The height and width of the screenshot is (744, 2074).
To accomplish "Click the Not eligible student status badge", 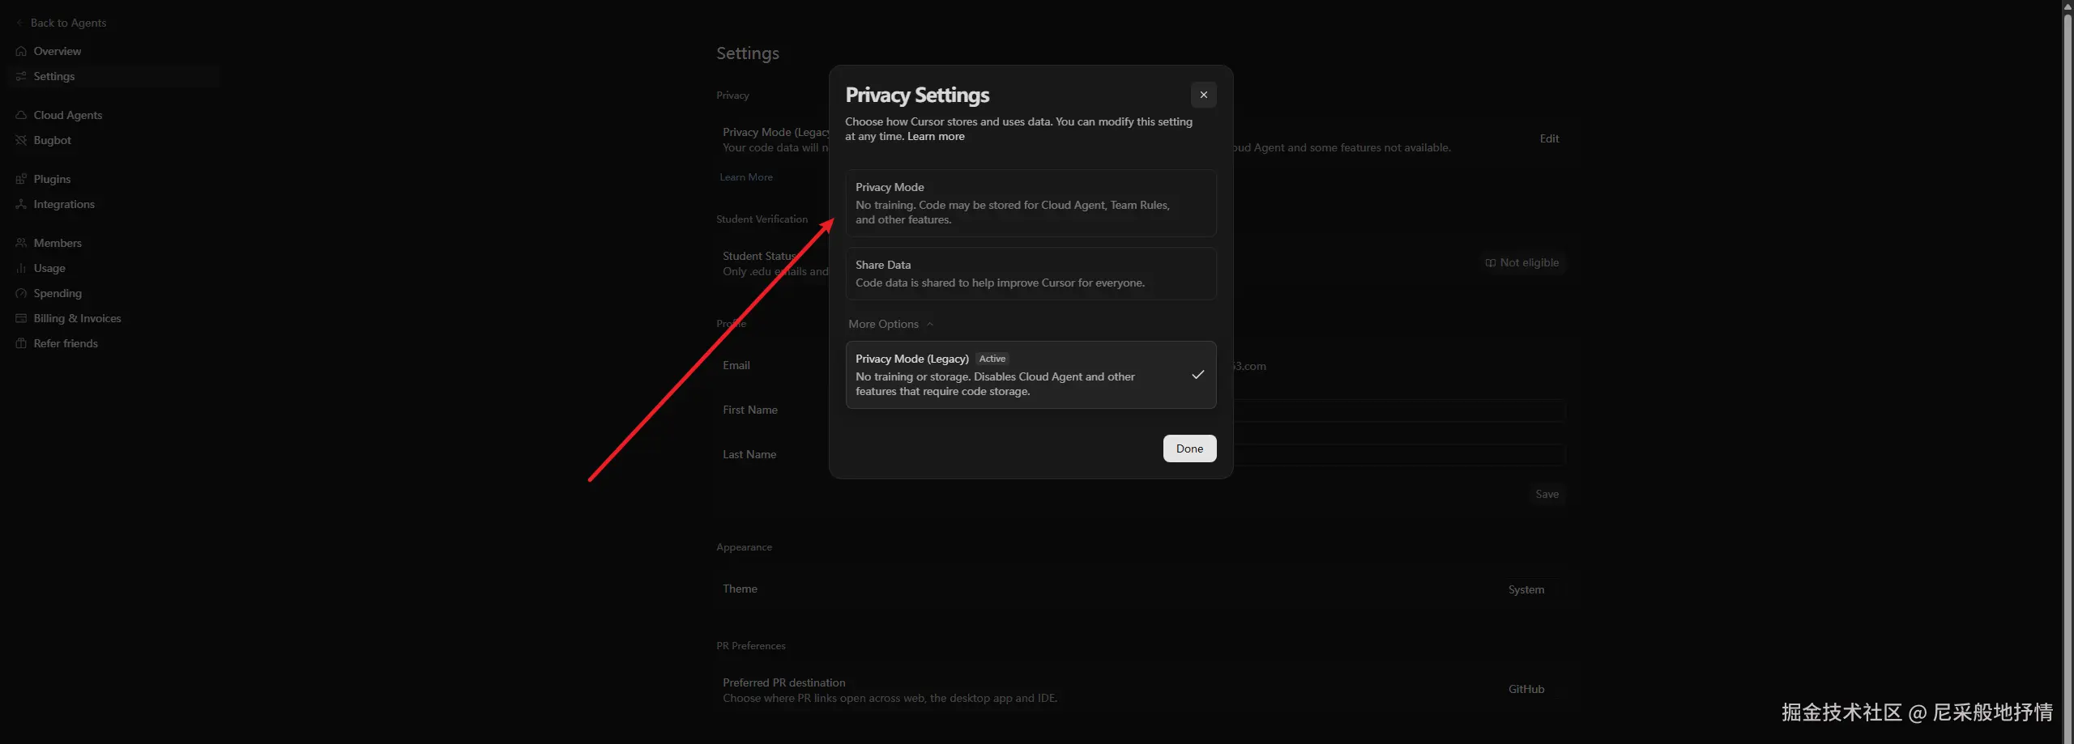I will pos(1521,262).
